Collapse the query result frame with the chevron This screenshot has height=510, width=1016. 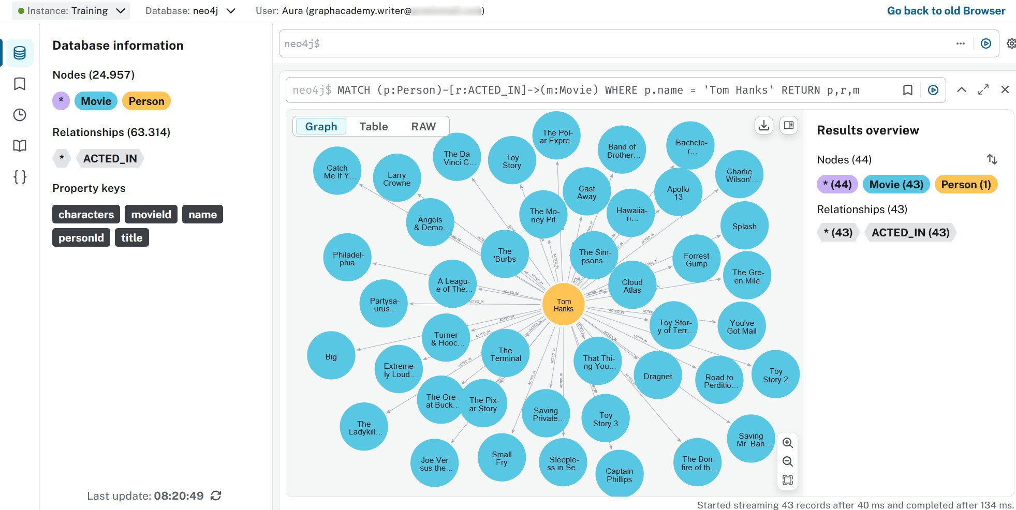tap(961, 90)
